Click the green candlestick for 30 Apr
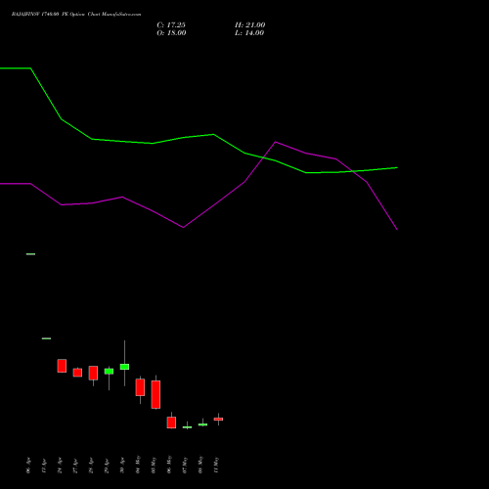The image size is (489, 489). (x=124, y=367)
